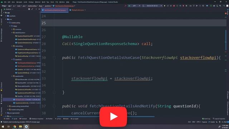Image resolution: width=229 pixels, height=129 pixels.
Task: Click the stackoverflowApi constructor parameter
Action: (198, 58)
